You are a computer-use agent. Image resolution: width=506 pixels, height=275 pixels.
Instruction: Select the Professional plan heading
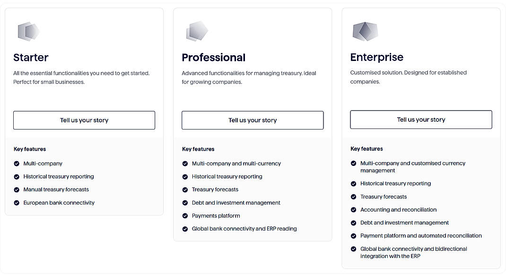(213, 57)
